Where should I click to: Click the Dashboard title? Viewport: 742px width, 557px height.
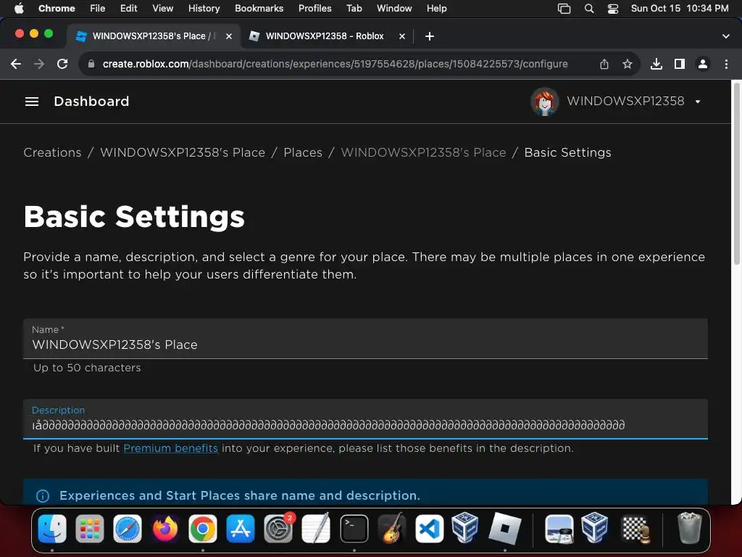91,102
